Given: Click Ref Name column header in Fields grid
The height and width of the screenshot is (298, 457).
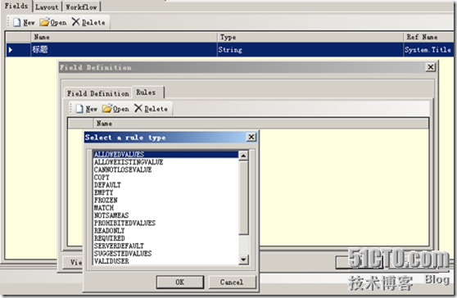Looking at the screenshot, I should pyautogui.click(x=428, y=37).
